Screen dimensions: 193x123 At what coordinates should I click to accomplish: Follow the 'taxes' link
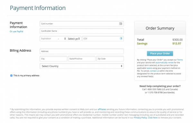(149, 68)
